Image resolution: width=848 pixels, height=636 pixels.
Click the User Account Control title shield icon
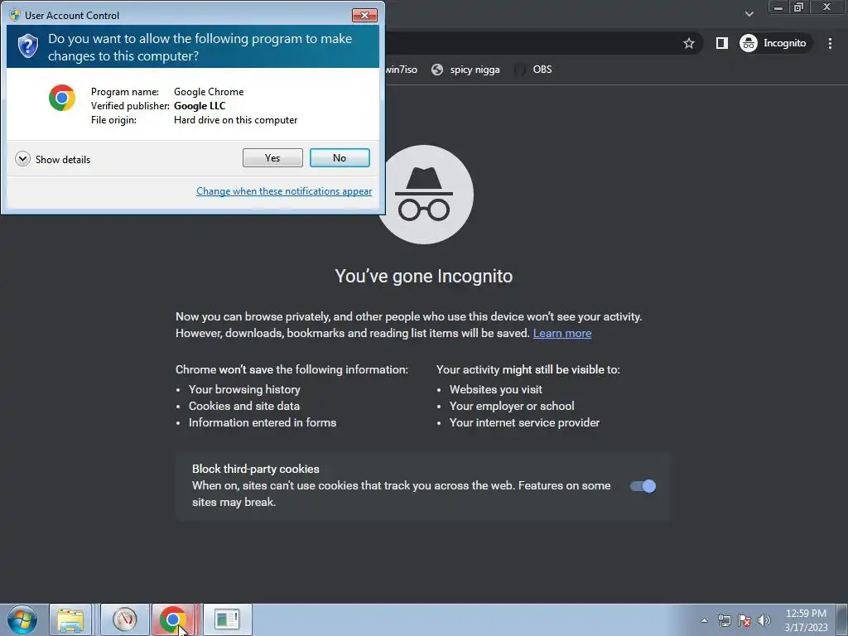click(x=15, y=15)
